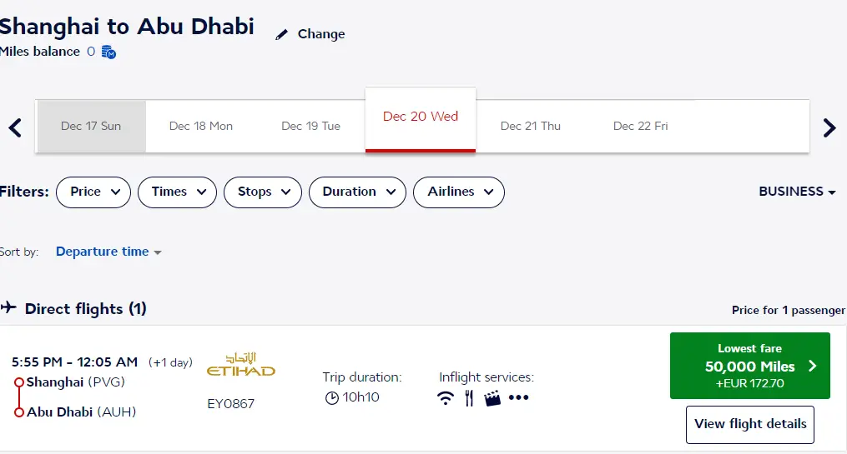
Task: Expand the Stops filter
Action: point(263,192)
